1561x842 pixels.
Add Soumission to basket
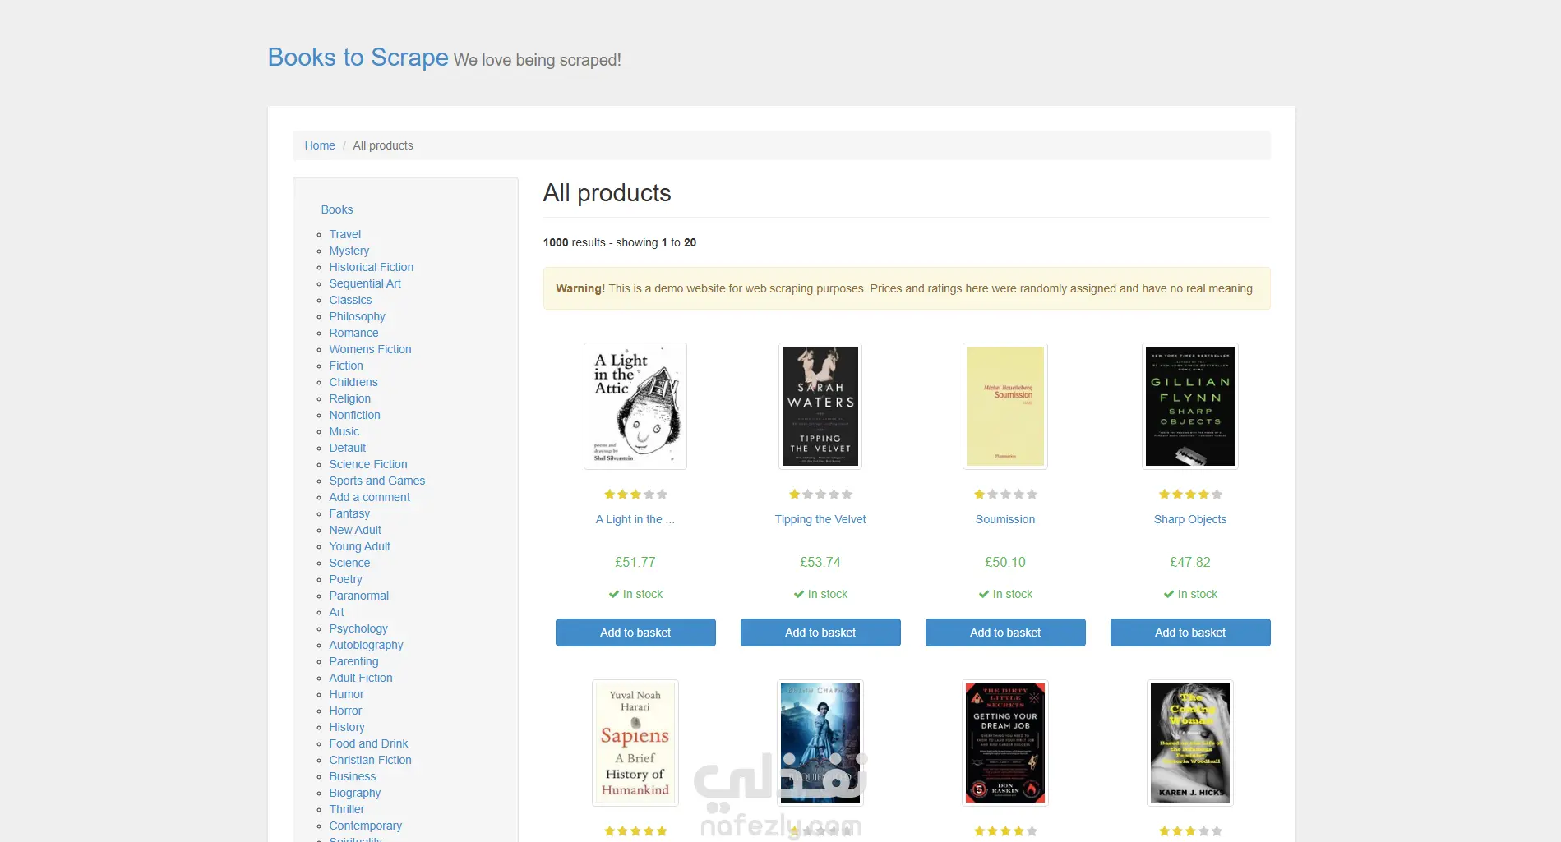(1004, 633)
